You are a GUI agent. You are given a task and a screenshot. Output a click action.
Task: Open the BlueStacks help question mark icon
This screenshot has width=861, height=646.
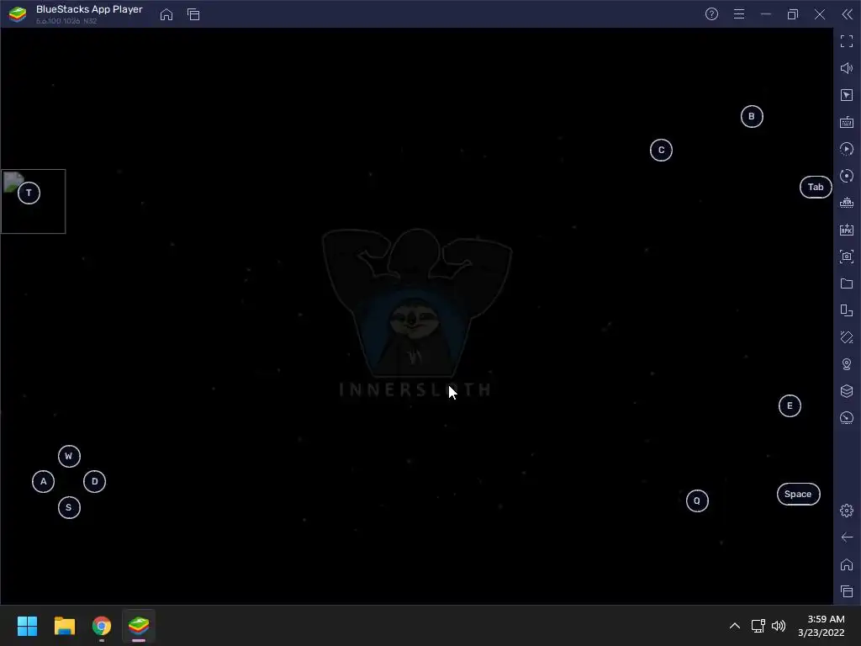(711, 14)
